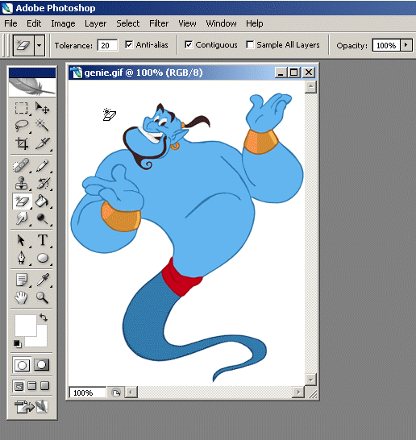The image size is (416, 440).
Task: Select the Lasso tool
Action: pyautogui.click(x=22, y=126)
